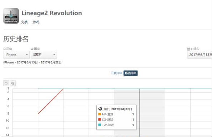The image size is (212, 137).
Task: Open the 2017年6月13日 date range field
Action: point(200,55)
